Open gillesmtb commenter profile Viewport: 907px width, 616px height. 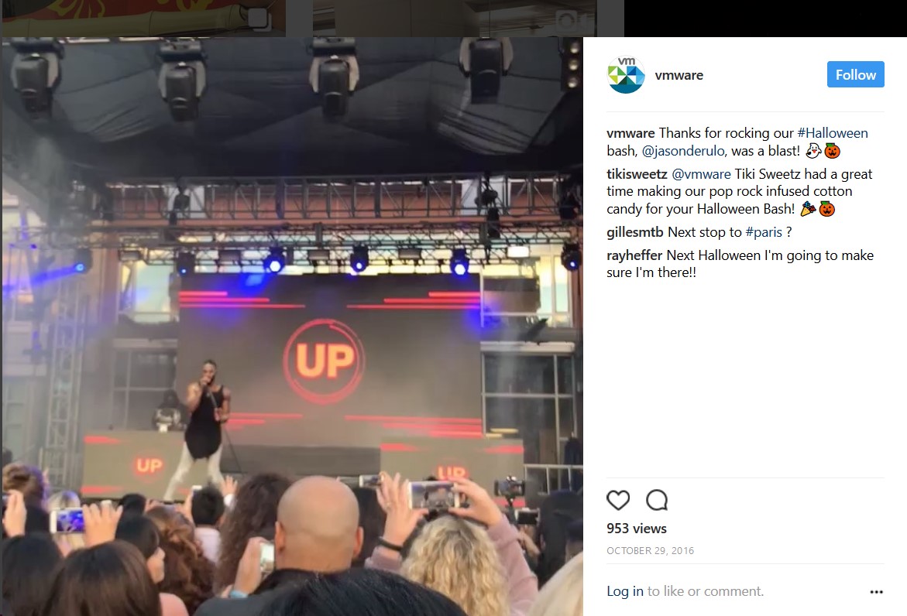point(635,232)
